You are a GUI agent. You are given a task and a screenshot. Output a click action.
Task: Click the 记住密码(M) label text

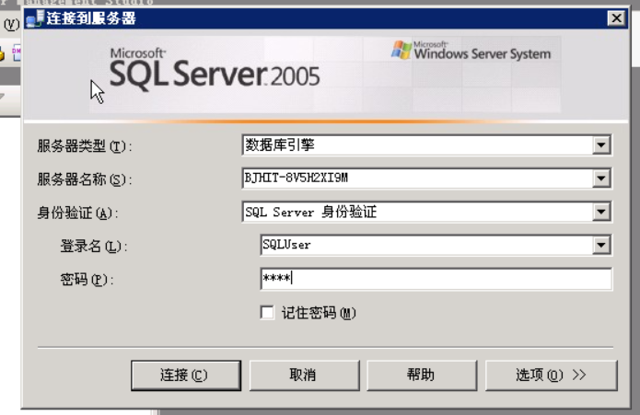pyautogui.click(x=319, y=313)
